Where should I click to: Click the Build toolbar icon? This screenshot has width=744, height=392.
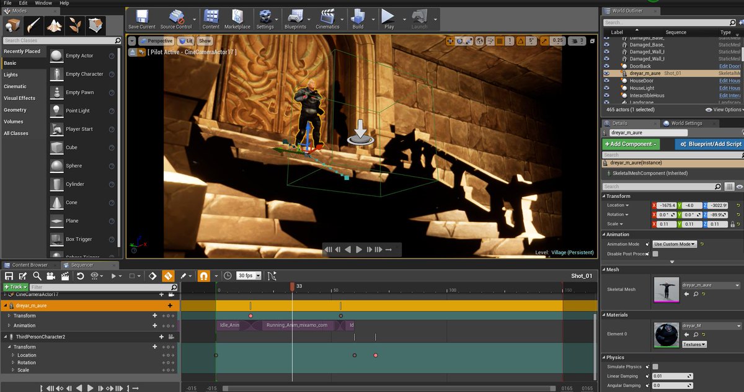(x=358, y=19)
